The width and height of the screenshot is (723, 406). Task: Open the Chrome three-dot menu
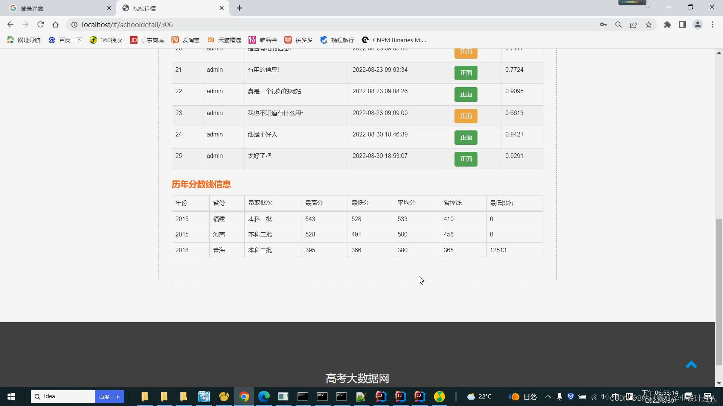point(712,25)
